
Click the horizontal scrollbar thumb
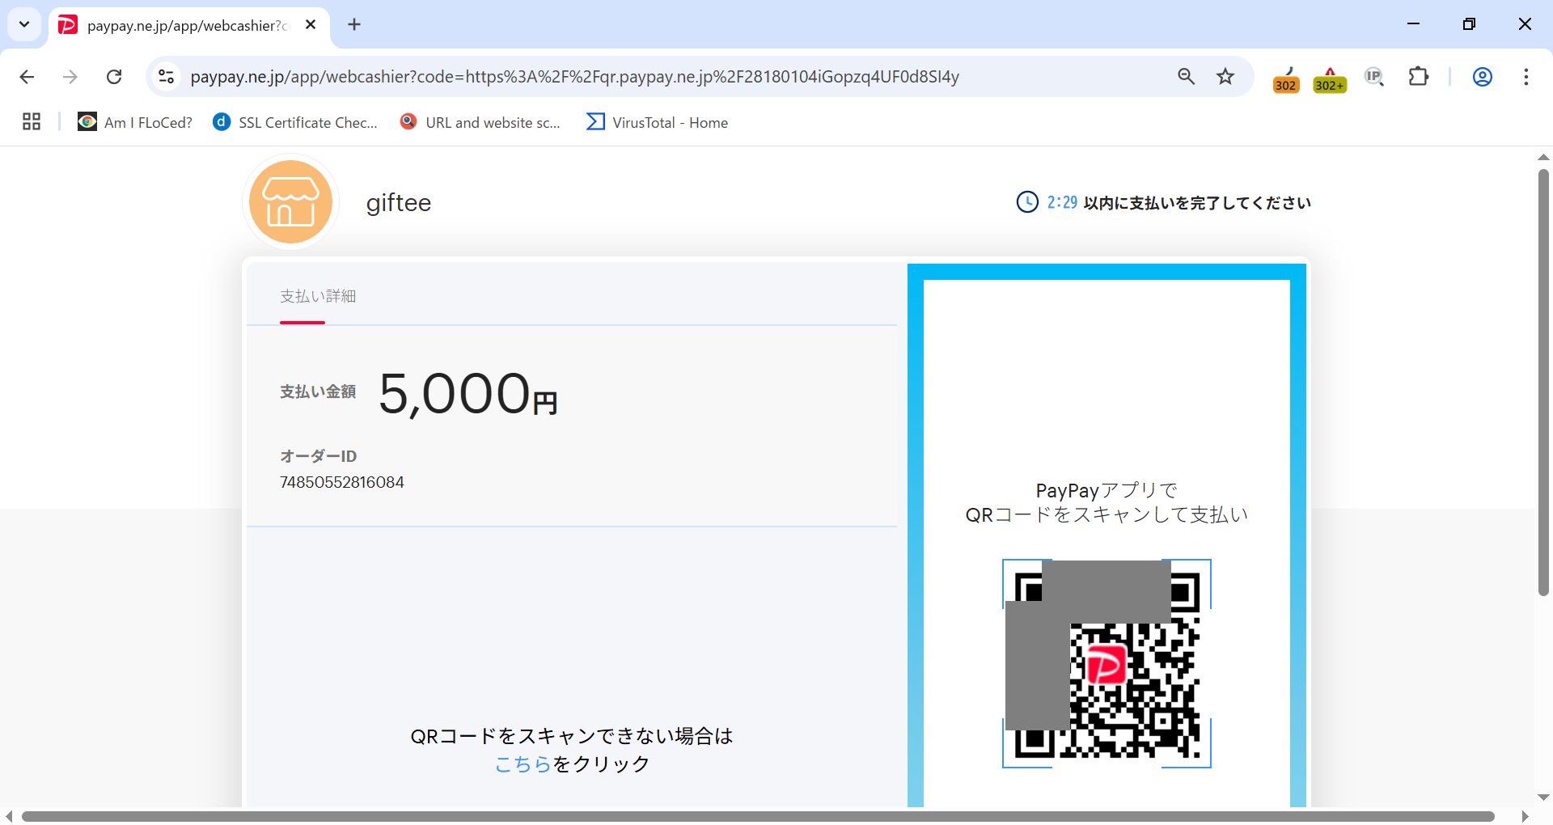tap(758, 816)
